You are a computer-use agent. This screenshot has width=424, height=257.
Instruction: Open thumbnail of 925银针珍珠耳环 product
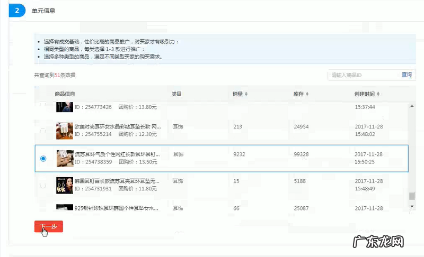64,208
